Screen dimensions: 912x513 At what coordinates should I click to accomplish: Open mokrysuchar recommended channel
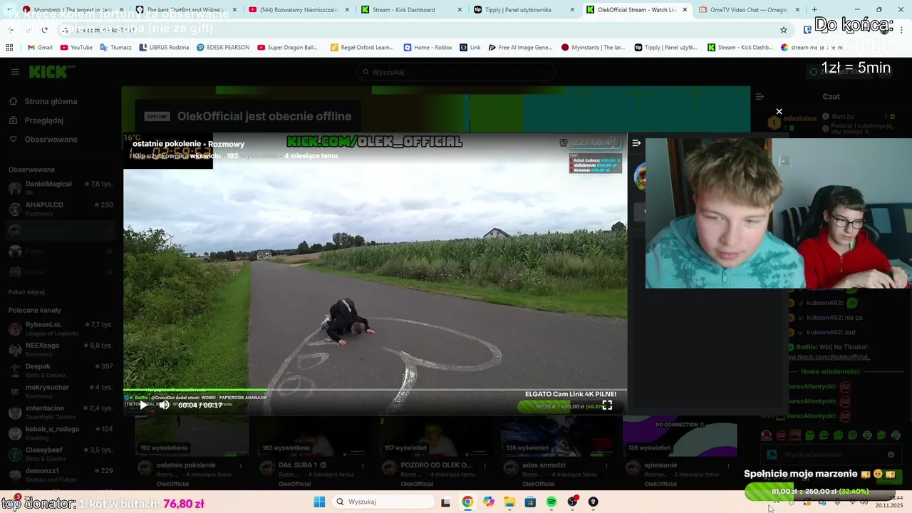point(61,390)
